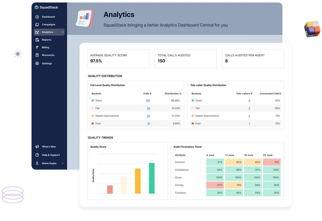Click the Connected Calls% column header

pyautogui.click(x=270, y=94)
